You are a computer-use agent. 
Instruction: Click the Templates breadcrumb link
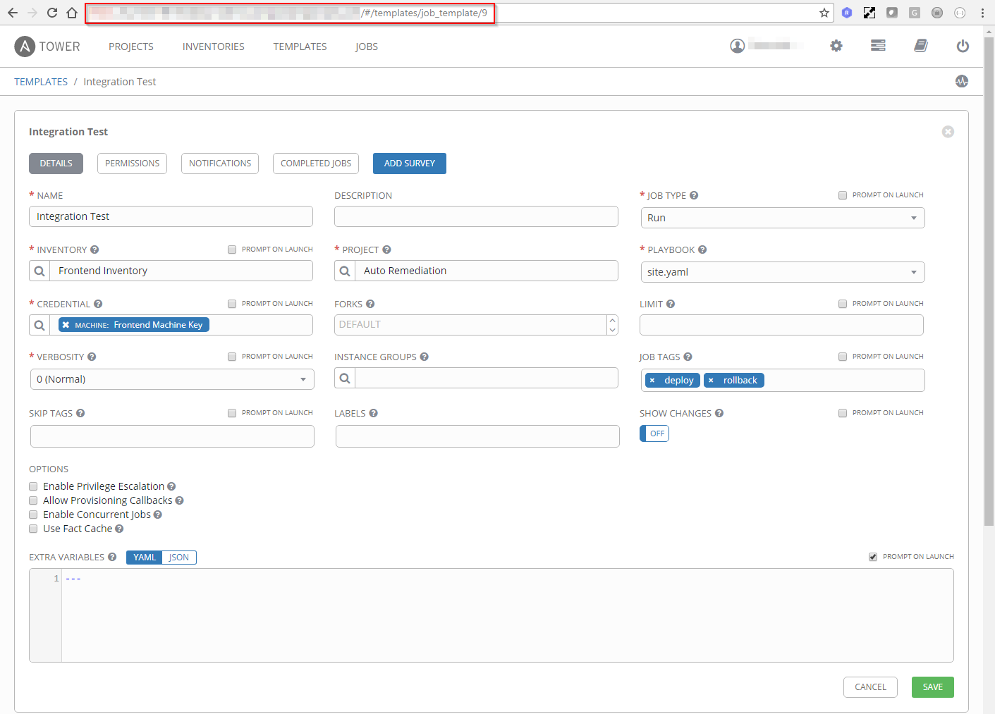pyautogui.click(x=41, y=82)
